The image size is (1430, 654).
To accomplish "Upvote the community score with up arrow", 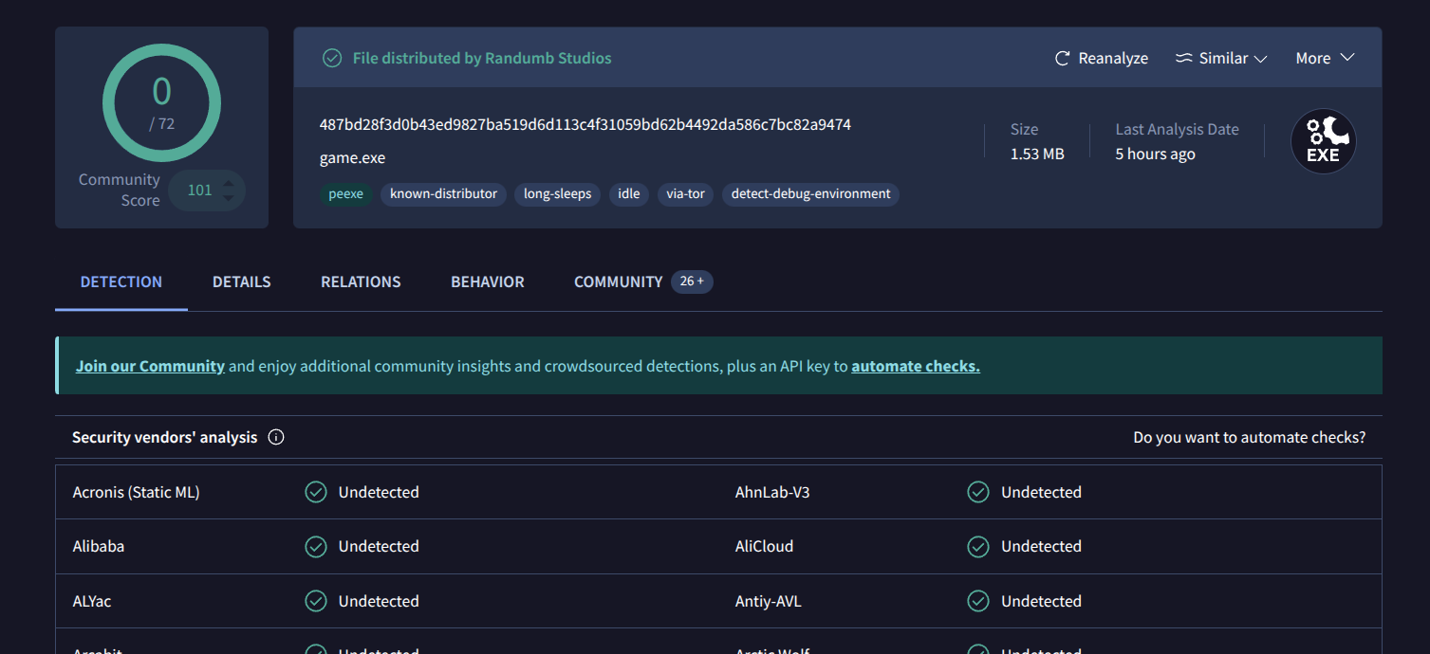I will [x=229, y=183].
